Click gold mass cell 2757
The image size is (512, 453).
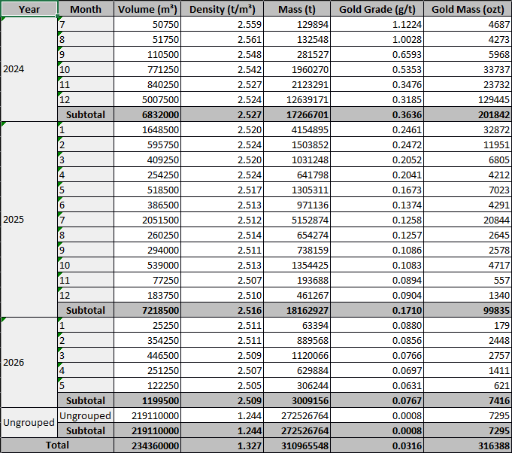point(468,355)
